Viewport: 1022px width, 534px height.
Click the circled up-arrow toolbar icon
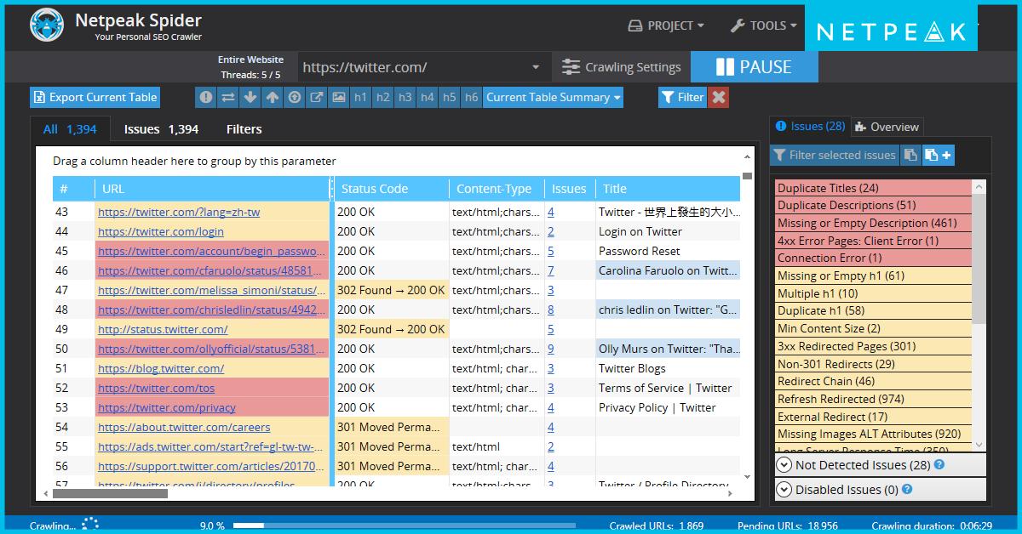294,97
